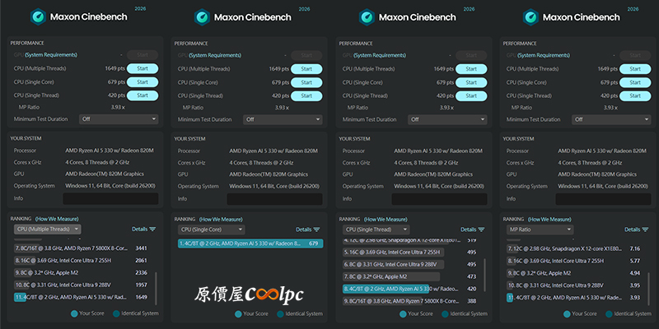Click the Details filter icon in the CPU (Single Core) ranking
659x329 pixels.
pos(318,229)
